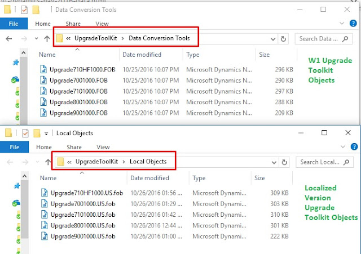Click Quick access star in Data Conversion Tools sidebar
This screenshot has width=361, height=254.
tap(16, 63)
